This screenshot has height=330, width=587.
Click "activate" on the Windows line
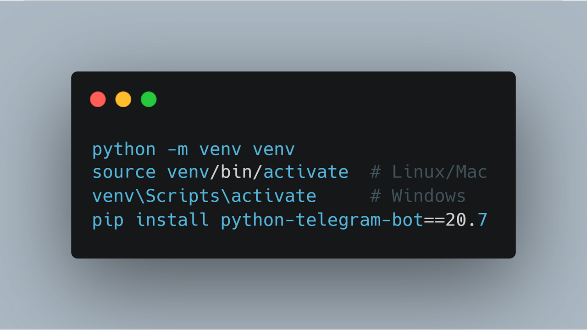pos(273,196)
